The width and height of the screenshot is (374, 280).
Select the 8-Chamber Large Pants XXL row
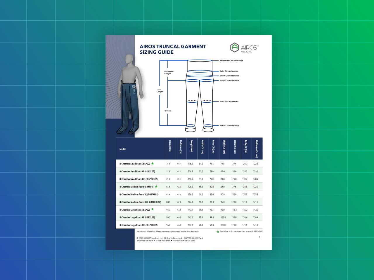point(138,225)
